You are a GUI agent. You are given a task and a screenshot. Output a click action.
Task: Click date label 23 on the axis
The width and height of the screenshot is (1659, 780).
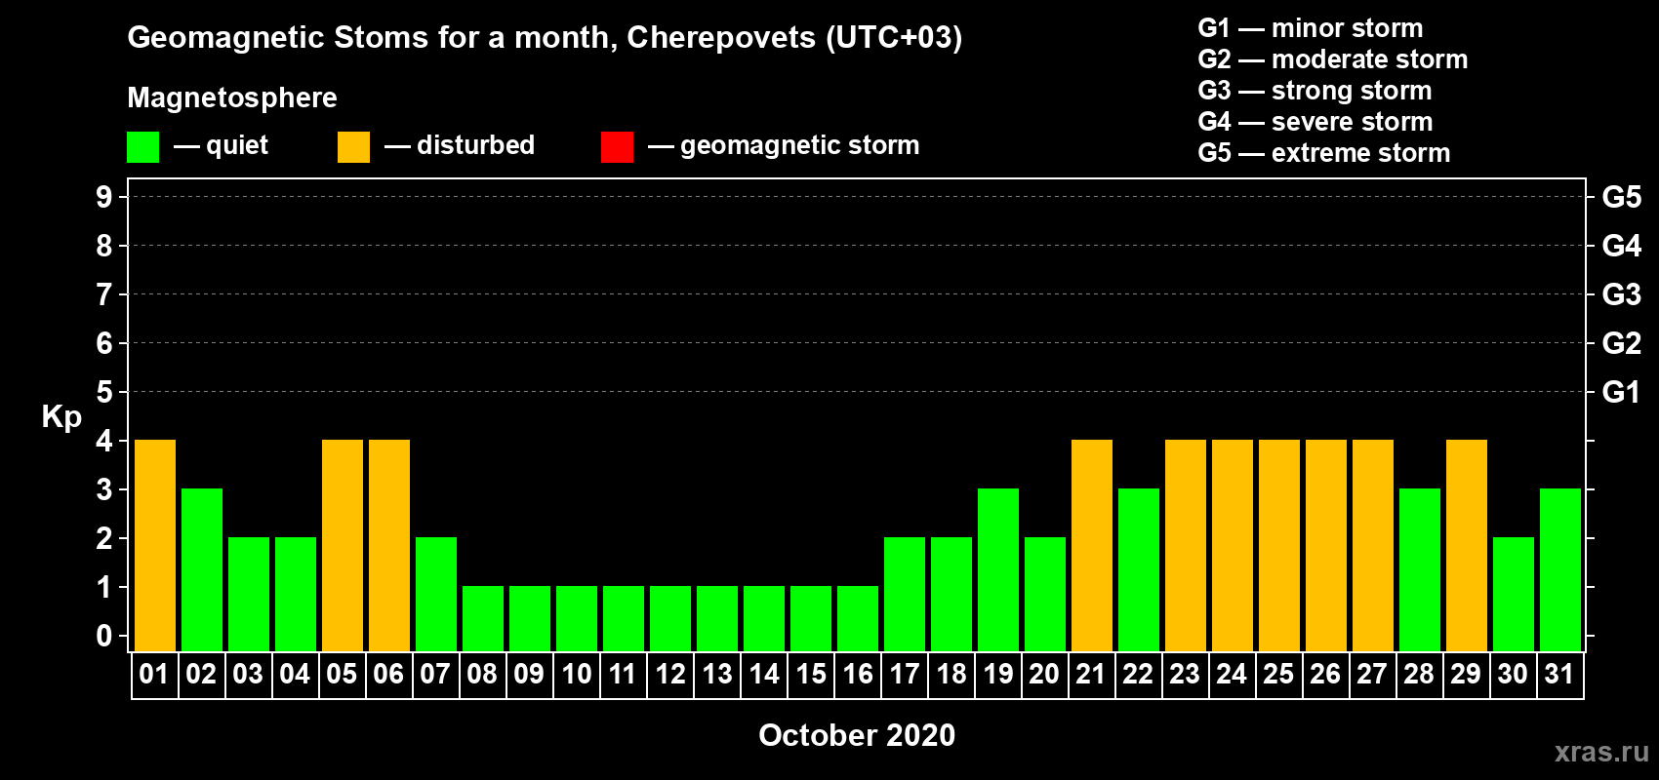[x=1185, y=674]
